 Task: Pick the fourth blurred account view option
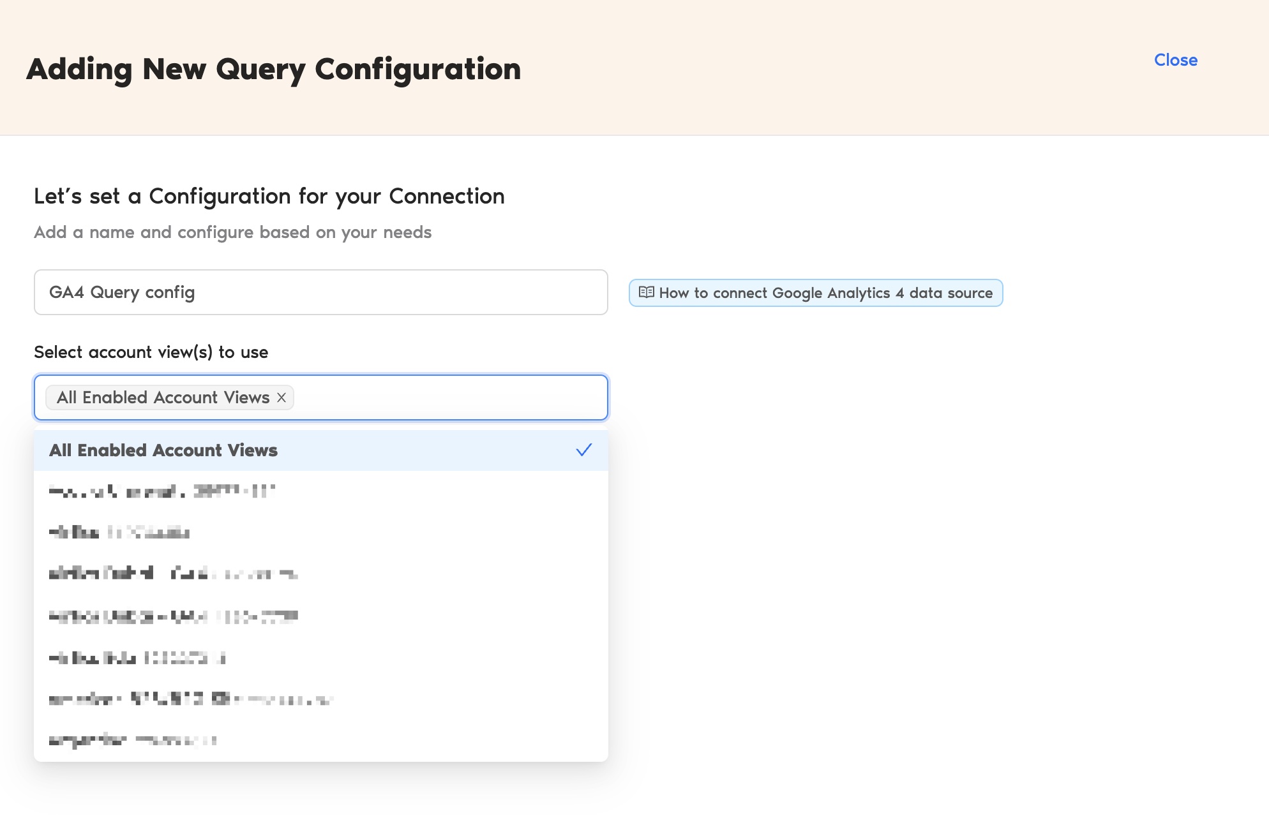(173, 616)
